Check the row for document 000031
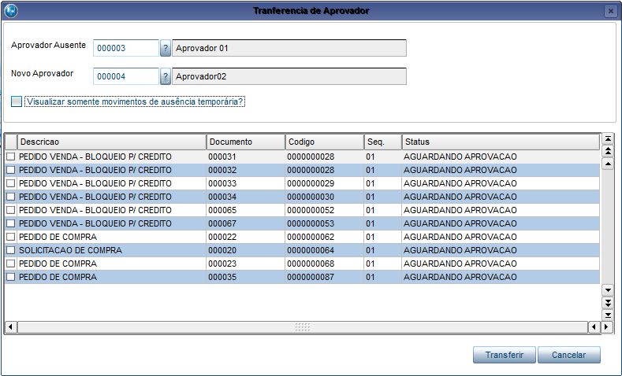This screenshot has width=622, height=376. click(10, 157)
